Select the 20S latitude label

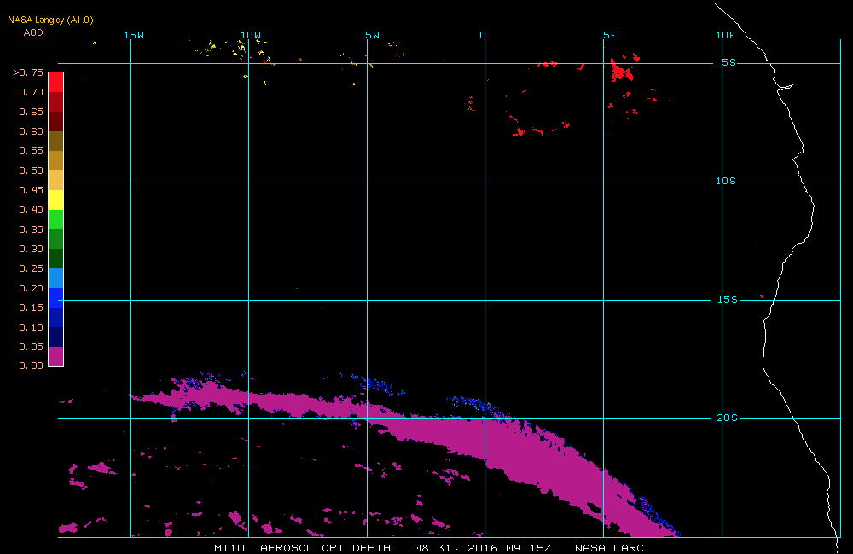(726, 418)
